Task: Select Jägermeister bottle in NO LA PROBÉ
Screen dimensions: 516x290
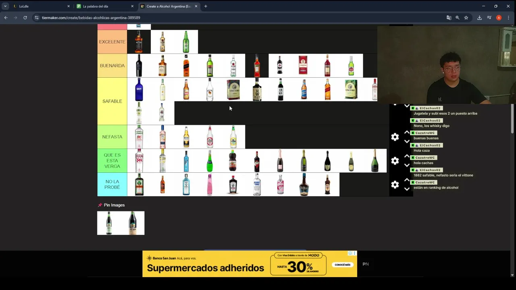Action: click(139, 184)
